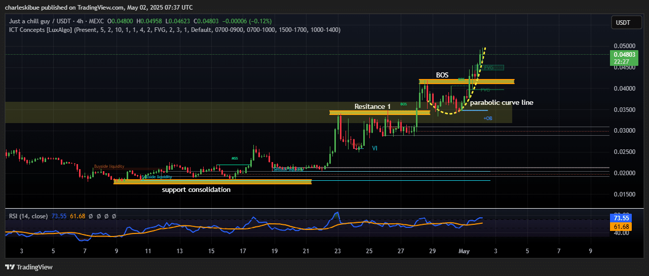Viewport: 649px width, 276px height.
Task: Click the 'VI' label near candles
Action: pos(374,148)
